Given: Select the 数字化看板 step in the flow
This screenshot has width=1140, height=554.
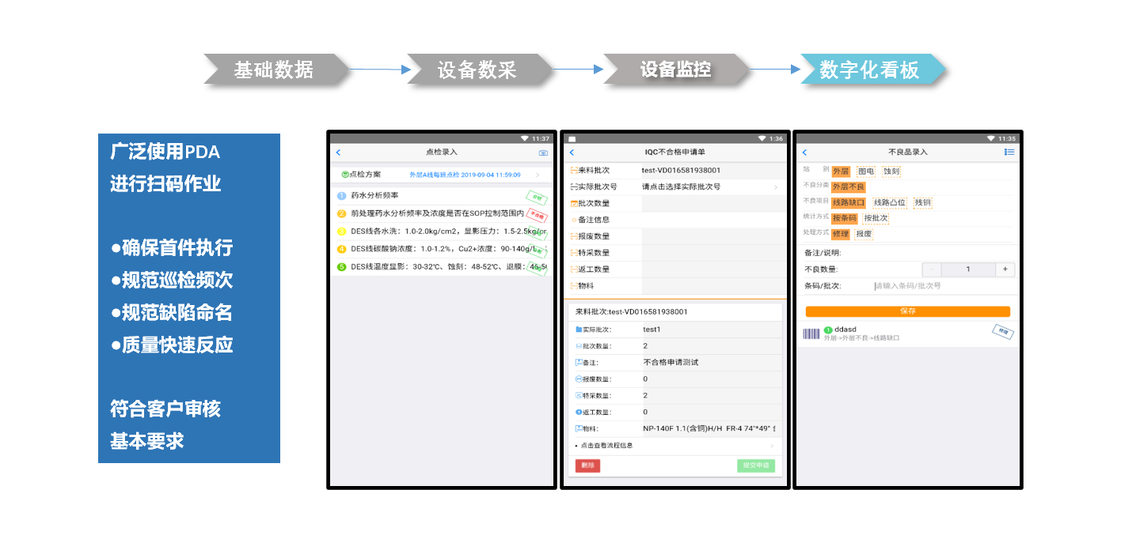Looking at the screenshot, I should [872, 70].
